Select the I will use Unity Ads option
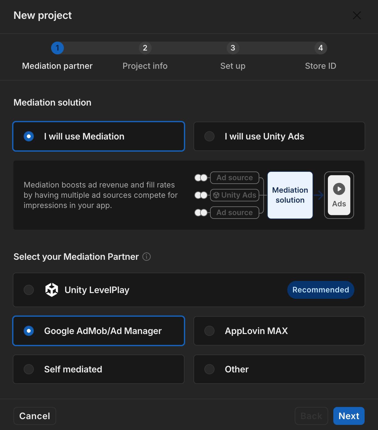 click(x=279, y=136)
